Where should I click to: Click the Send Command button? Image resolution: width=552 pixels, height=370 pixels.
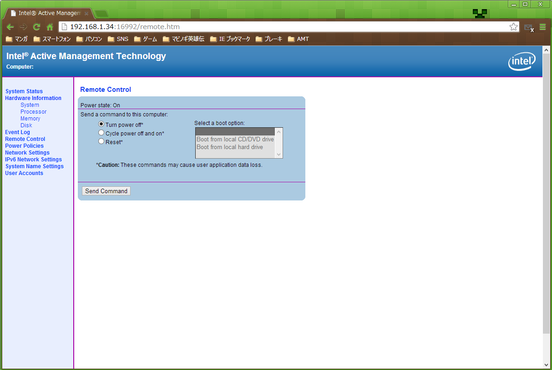point(106,191)
